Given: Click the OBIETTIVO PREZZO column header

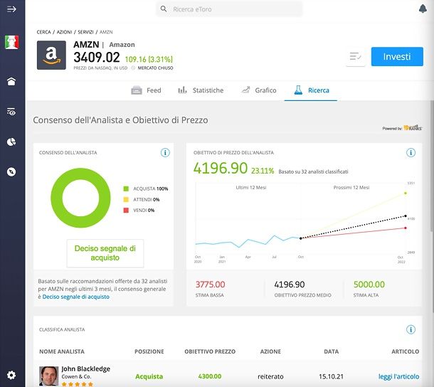Looking at the screenshot, I should point(210,351).
